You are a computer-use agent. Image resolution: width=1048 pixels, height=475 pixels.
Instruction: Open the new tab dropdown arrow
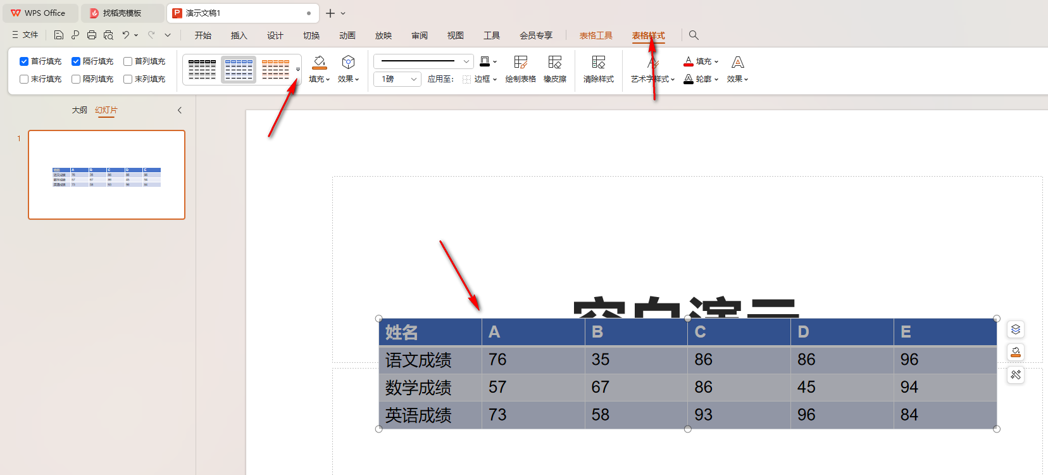343,13
